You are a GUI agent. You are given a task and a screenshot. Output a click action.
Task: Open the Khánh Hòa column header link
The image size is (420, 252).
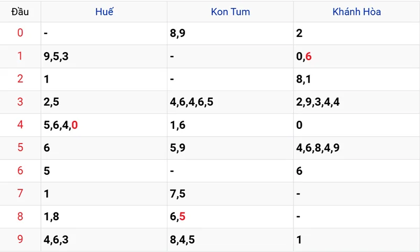(356, 12)
